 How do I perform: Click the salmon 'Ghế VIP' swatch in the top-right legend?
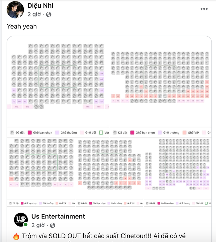point(185,133)
